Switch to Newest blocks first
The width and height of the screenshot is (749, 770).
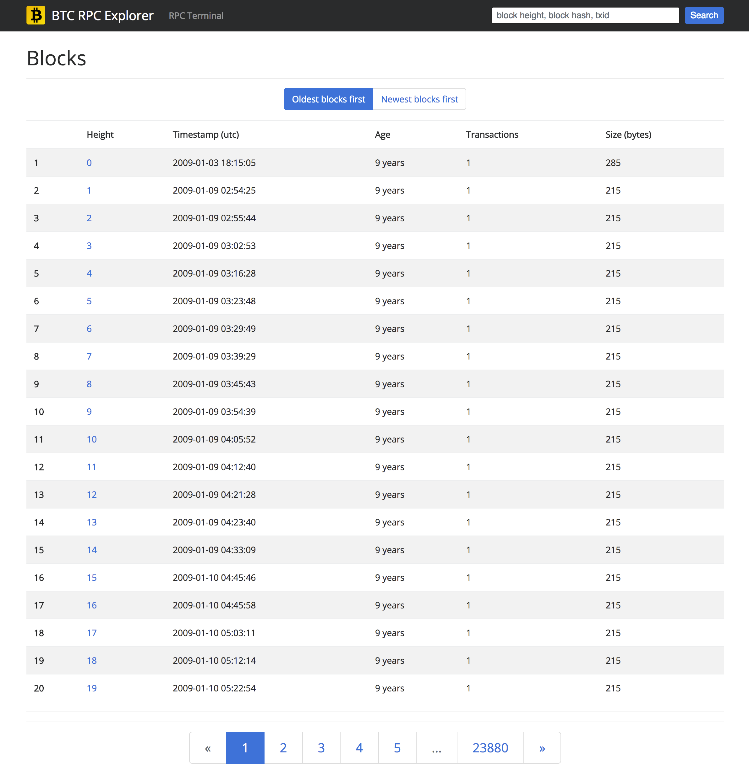pos(419,99)
